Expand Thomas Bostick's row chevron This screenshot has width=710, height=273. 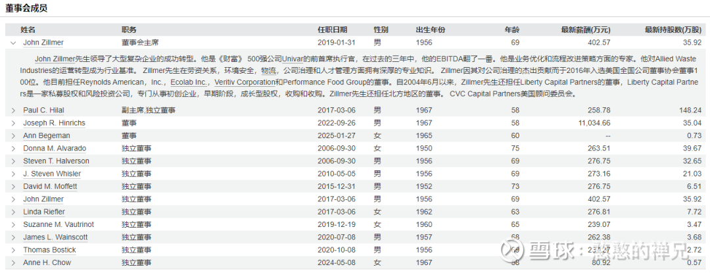(12, 250)
